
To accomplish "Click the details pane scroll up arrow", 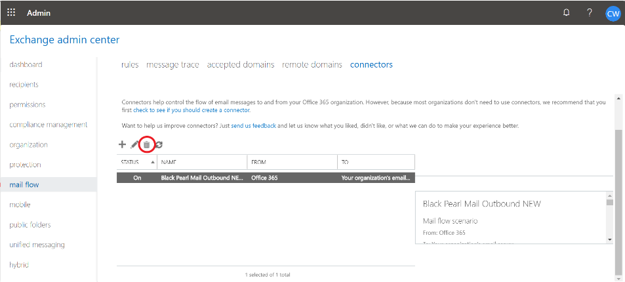I will click(x=609, y=195).
